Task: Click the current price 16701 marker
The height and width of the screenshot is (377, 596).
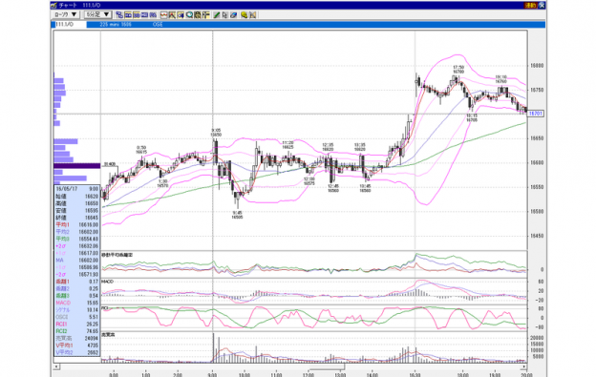Action: [536, 114]
